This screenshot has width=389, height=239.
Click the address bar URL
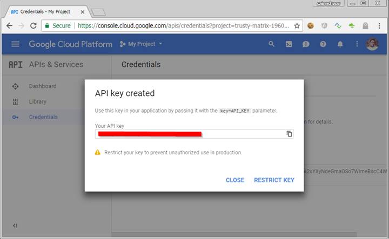click(x=183, y=25)
